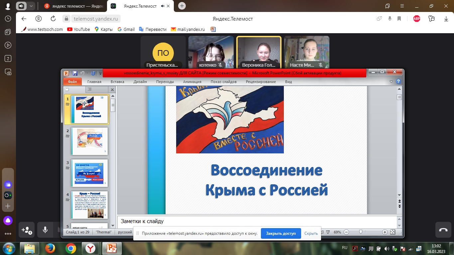Fit slide to current window button
454x255 pixels.
coord(393,232)
